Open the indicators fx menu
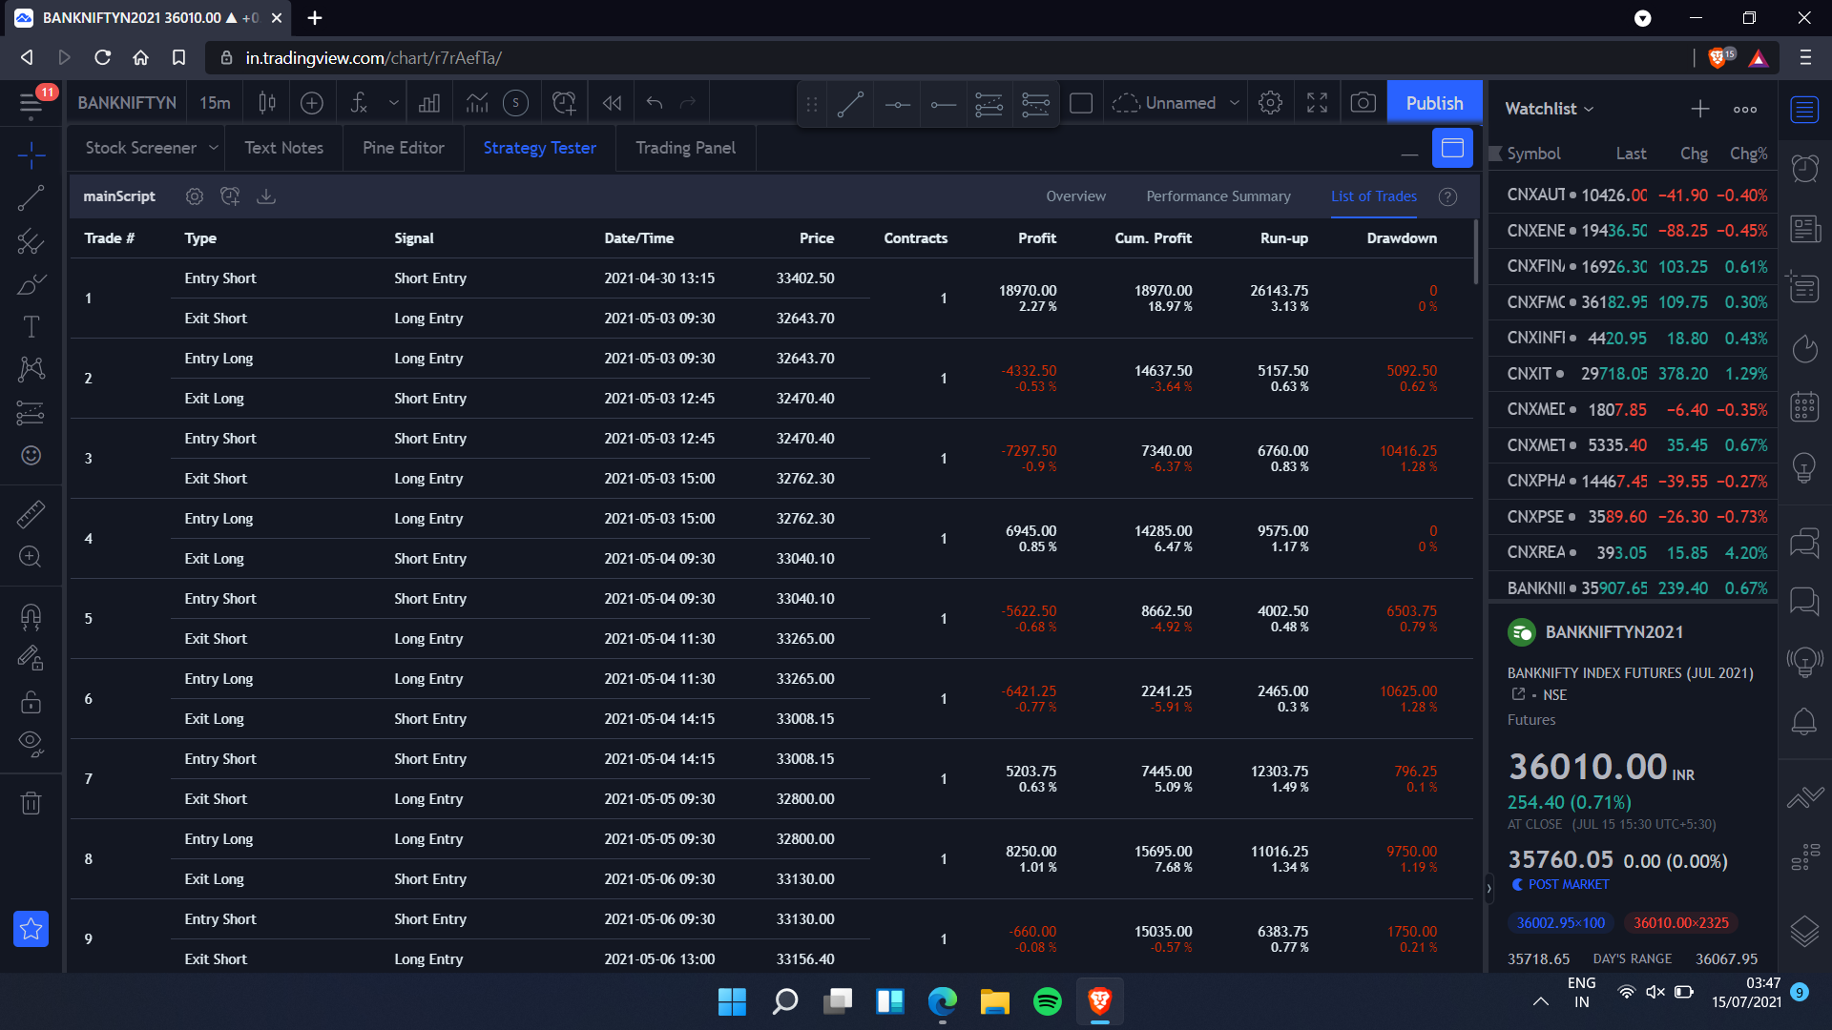1832x1030 pixels. 359,103
